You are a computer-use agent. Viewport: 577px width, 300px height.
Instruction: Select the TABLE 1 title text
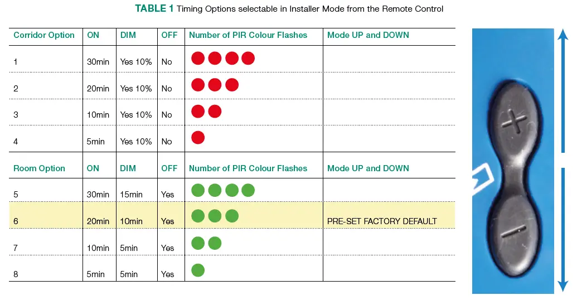click(x=154, y=8)
